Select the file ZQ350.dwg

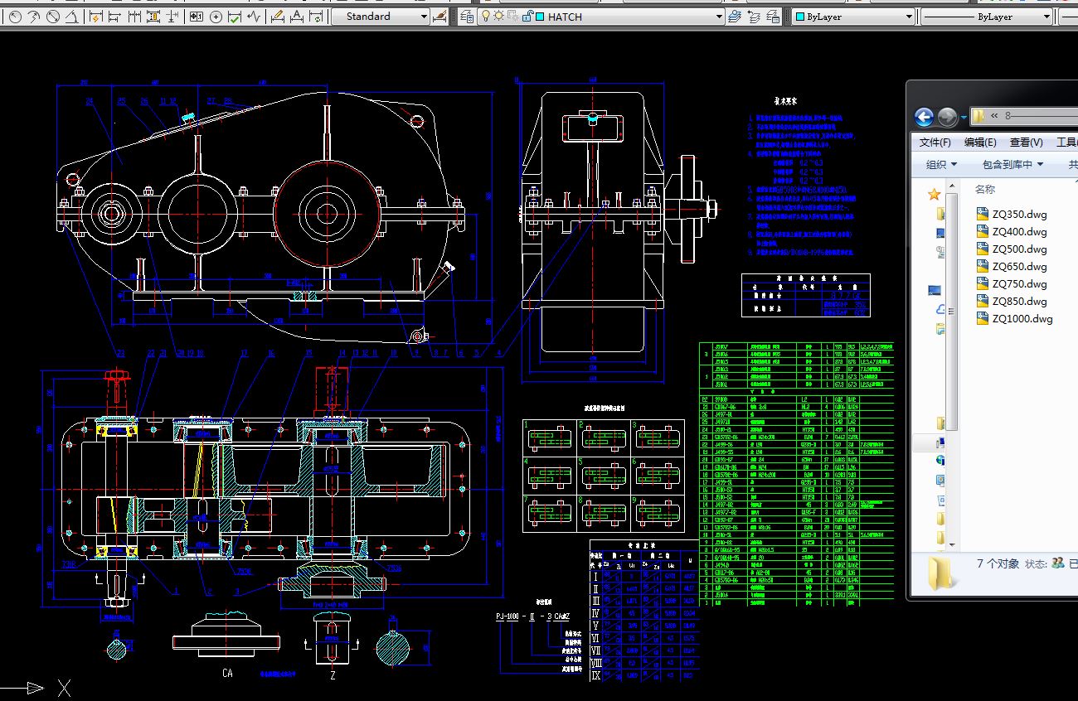click(1012, 214)
